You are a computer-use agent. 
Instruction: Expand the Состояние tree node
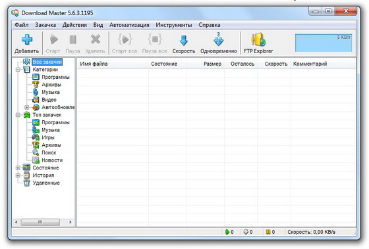[x=18, y=168]
